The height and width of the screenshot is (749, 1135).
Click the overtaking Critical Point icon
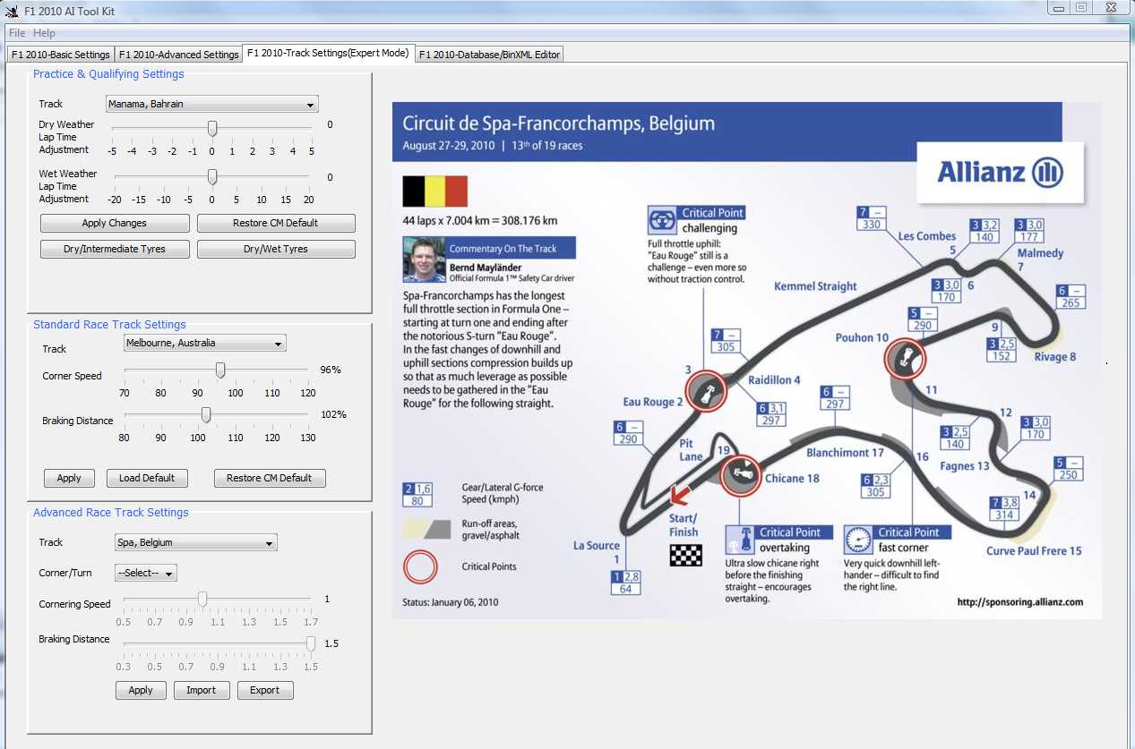[x=740, y=541]
